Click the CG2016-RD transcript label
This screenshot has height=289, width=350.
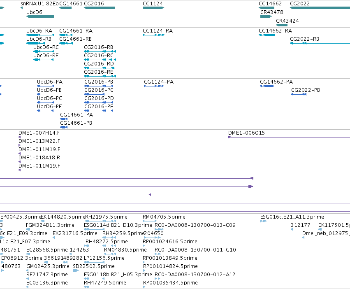99,64
